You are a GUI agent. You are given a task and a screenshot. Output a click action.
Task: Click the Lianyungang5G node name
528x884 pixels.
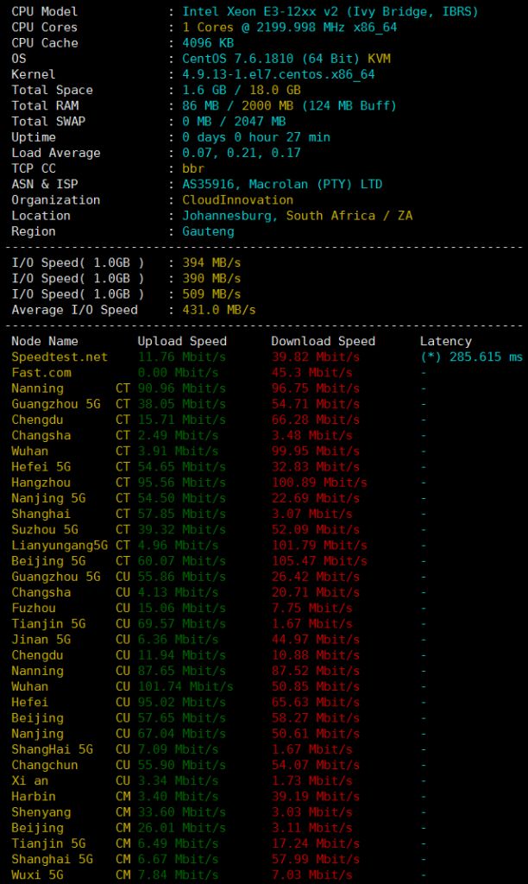[x=60, y=546]
